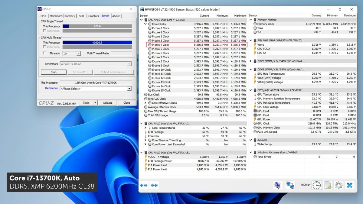Switch to the Graphics tab
Screen dimensions: 363x204
click(93, 16)
